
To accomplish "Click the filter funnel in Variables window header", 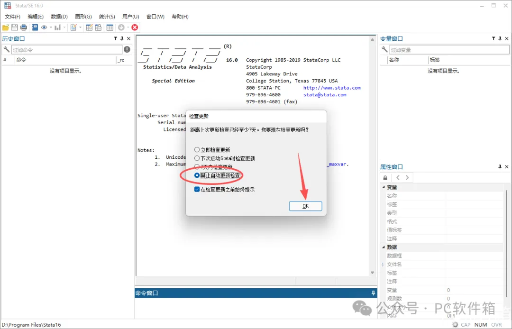I will click(494, 38).
